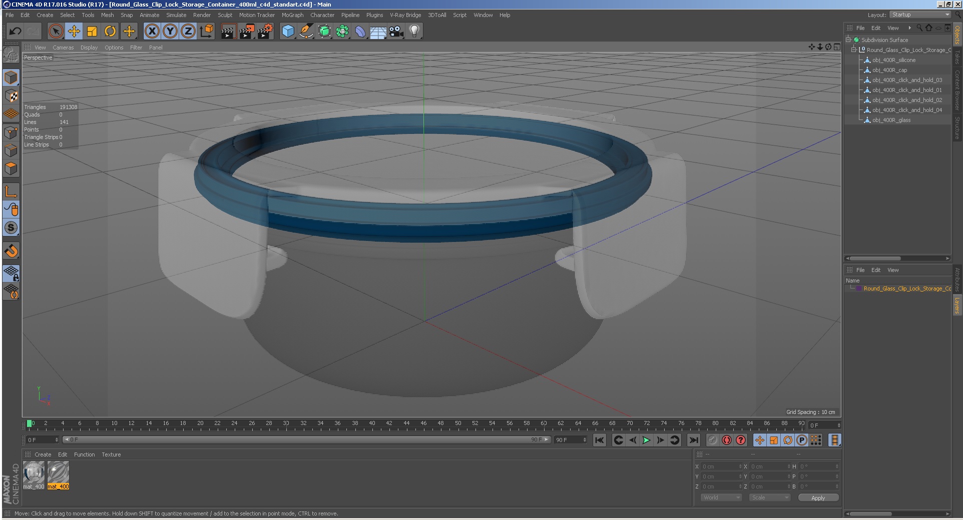Viewport: 963px width, 520px height.
Task: Toggle Position keyframe recording button
Action: pyautogui.click(x=760, y=440)
